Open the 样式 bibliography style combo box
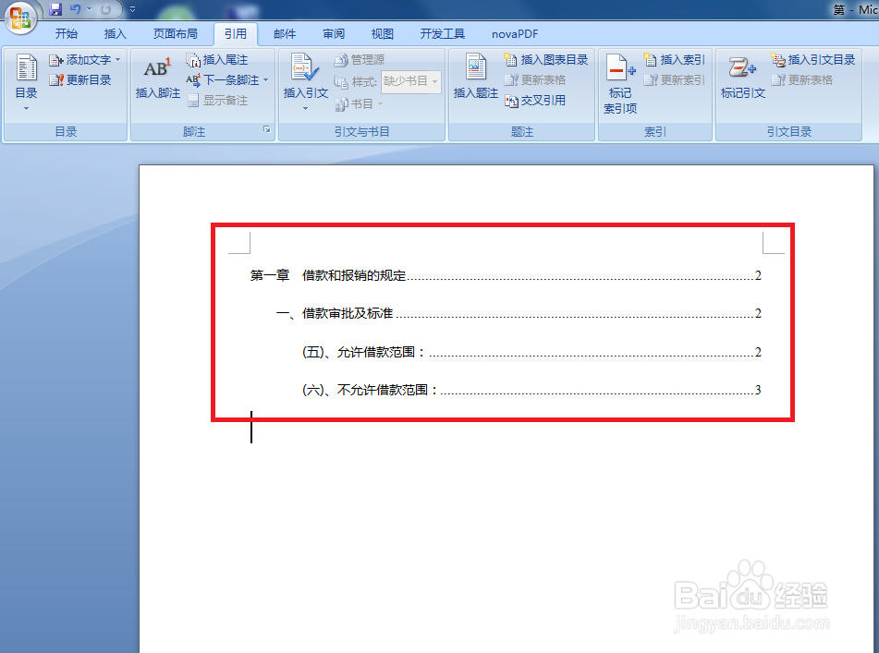Image resolution: width=879 pixels, height=653 pixels. point(410,80)
